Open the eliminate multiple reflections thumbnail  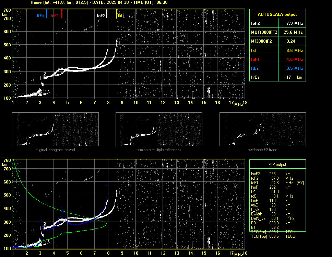coord(159,129)
